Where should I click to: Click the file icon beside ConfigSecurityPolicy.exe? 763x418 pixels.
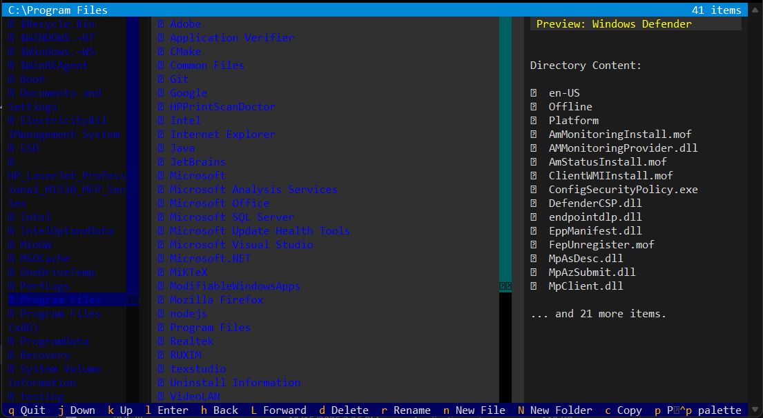point(534,190)
